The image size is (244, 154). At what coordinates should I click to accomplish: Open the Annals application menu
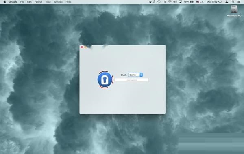13,2
